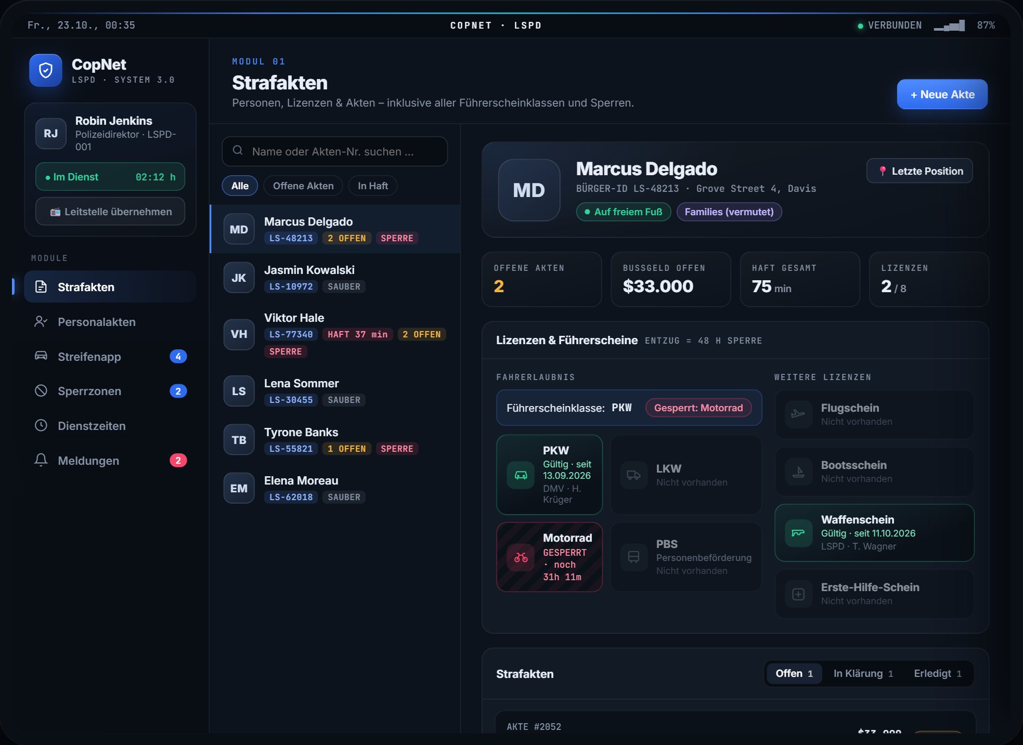Click the Sperrzonen prohibited icon

(x=41, y=391)
